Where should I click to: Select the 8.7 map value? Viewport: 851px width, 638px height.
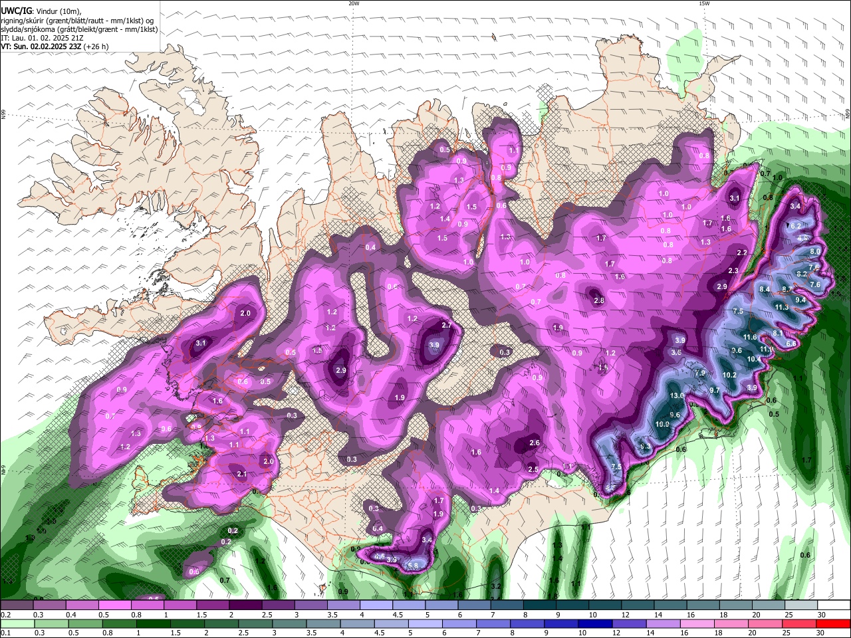(x=787, y=289)
